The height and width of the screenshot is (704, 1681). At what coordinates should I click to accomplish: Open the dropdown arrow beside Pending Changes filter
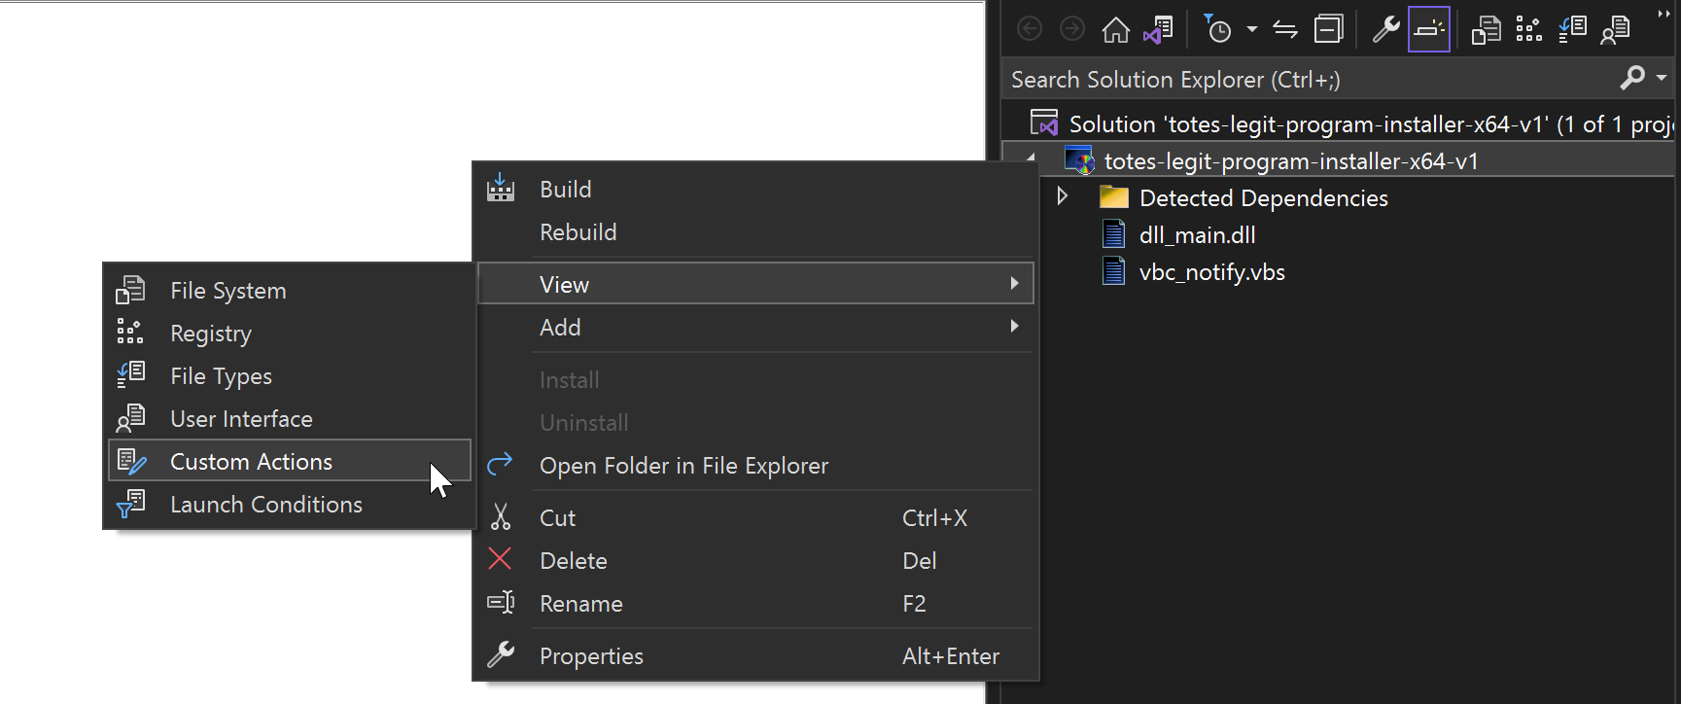point(1252,30)
